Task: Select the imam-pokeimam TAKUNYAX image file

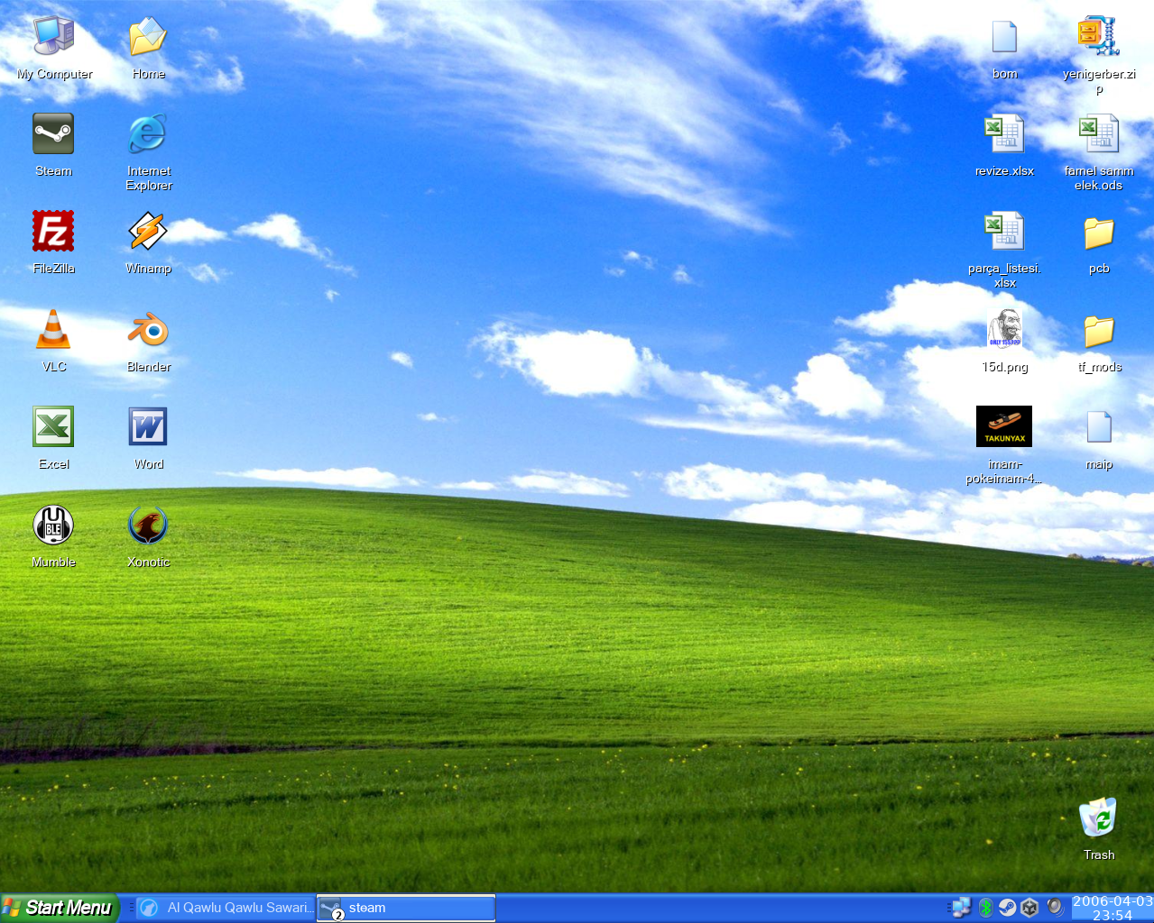Action: (1004, 426)
